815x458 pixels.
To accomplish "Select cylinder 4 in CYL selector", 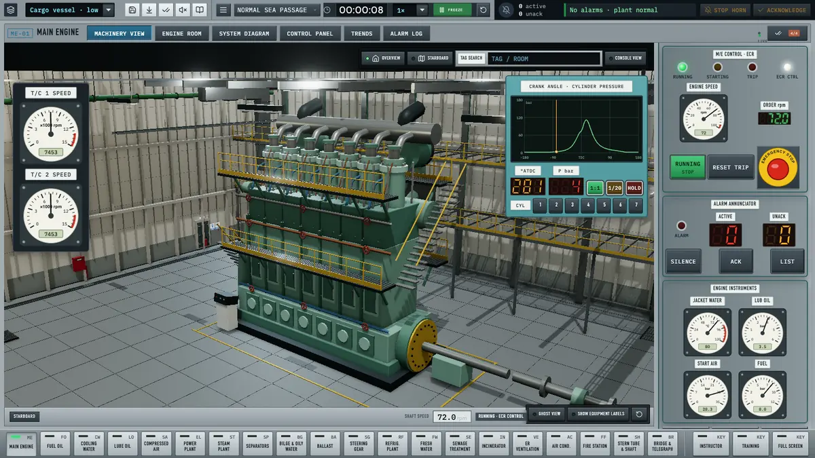I will pos(588,205).
